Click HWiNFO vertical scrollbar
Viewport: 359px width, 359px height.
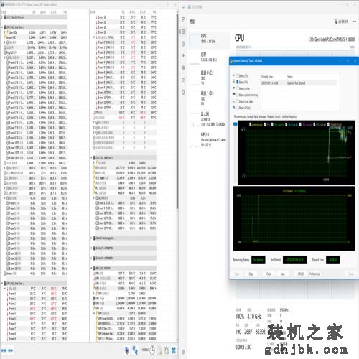[177, 111]
